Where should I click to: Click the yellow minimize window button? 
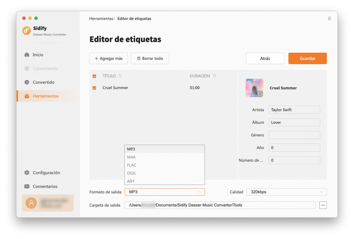(x=30, y=18)
